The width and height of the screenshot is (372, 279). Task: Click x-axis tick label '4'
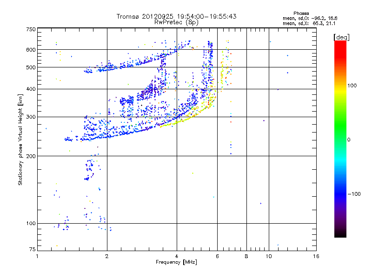pyautogui.click(x=177, y=256)
